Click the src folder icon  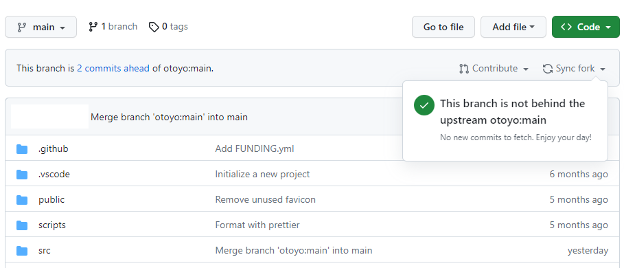point(22,251)
